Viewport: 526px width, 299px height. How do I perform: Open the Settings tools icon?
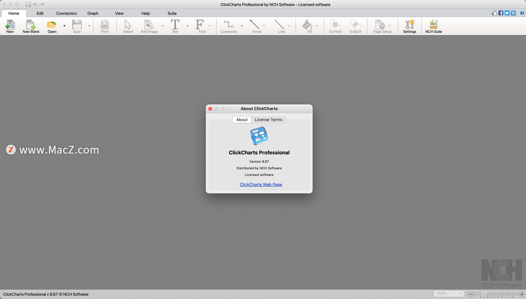(x=410, y=26)
